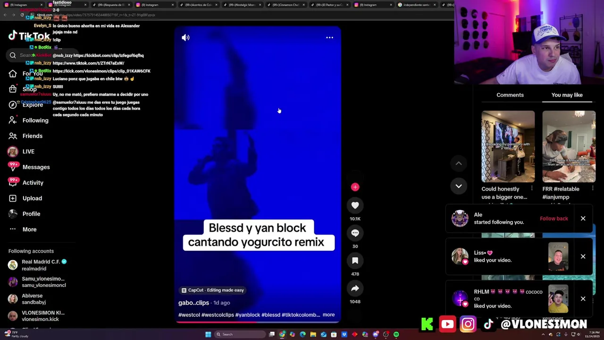Click the TikTok search magnifier icon
The image size is (604, 340).
pos(13,55)
